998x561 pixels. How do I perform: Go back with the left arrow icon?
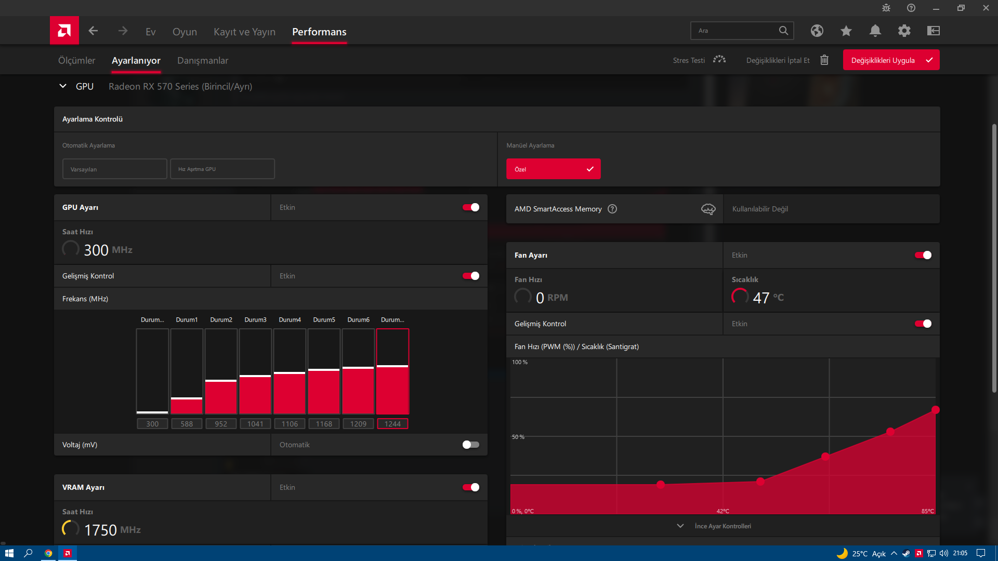(x=93, y=31)
